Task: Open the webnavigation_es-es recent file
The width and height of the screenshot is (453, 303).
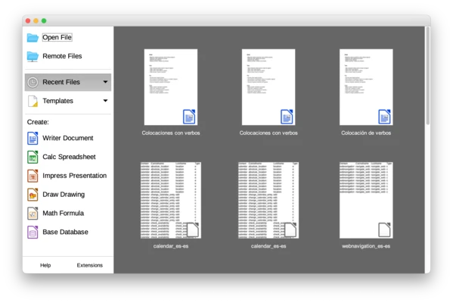Action: coord(366,200)
